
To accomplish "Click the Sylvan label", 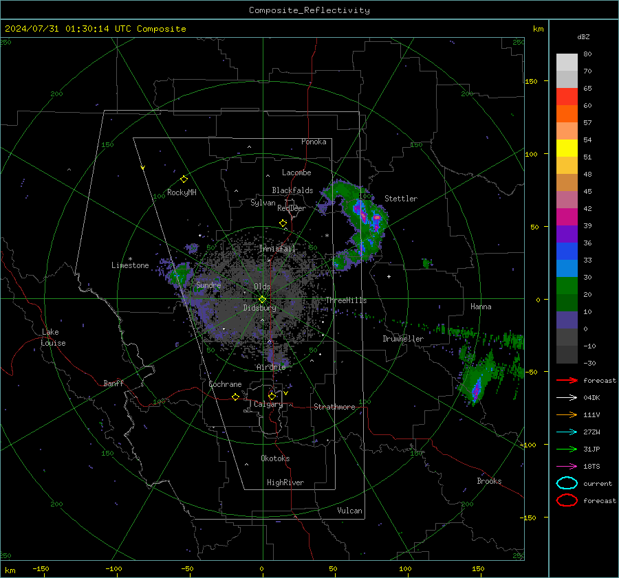I will pos(263,203).
